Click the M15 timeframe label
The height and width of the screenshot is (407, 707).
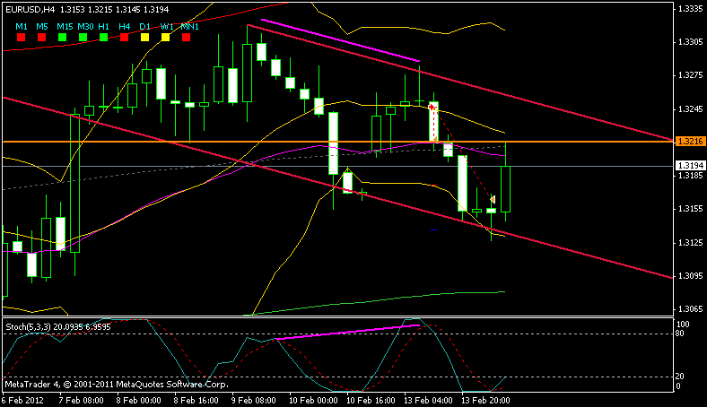[65, 27]
